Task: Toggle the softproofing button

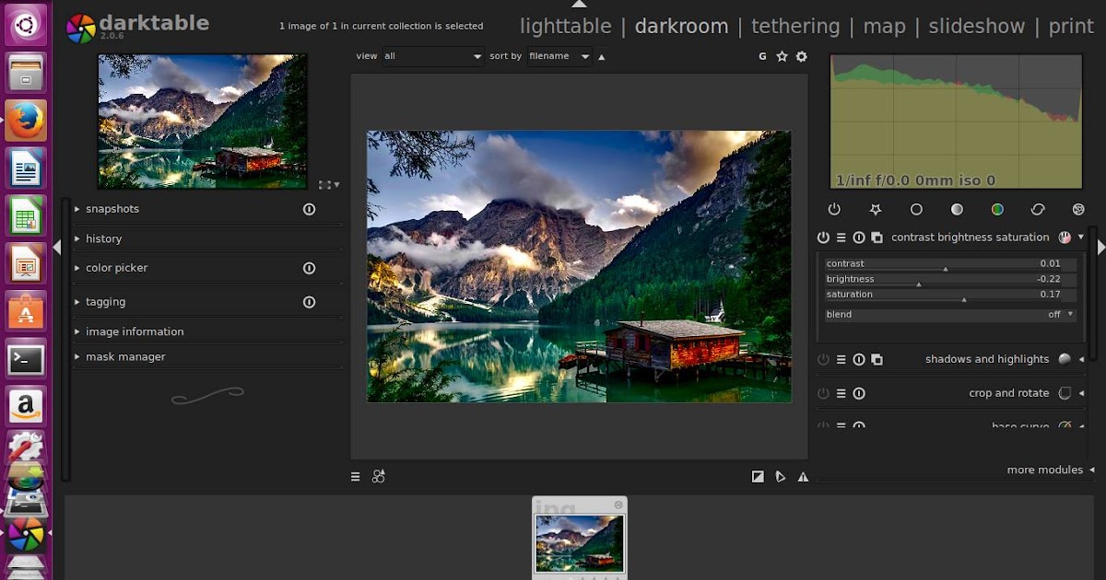Action: coord(781,477)
